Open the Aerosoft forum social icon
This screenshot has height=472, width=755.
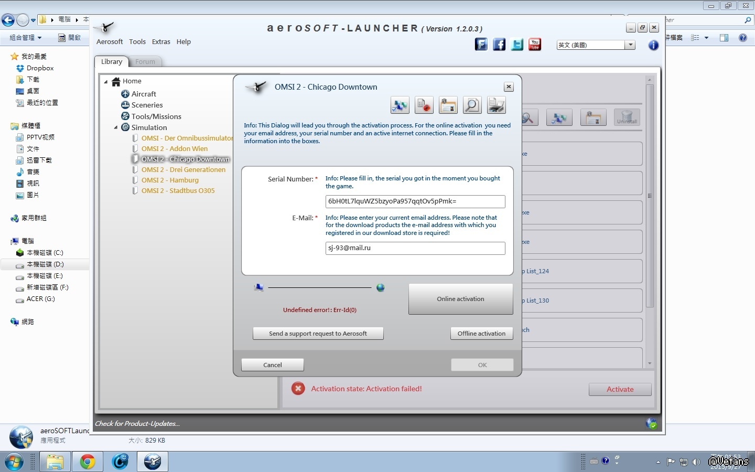pos(481,45)
